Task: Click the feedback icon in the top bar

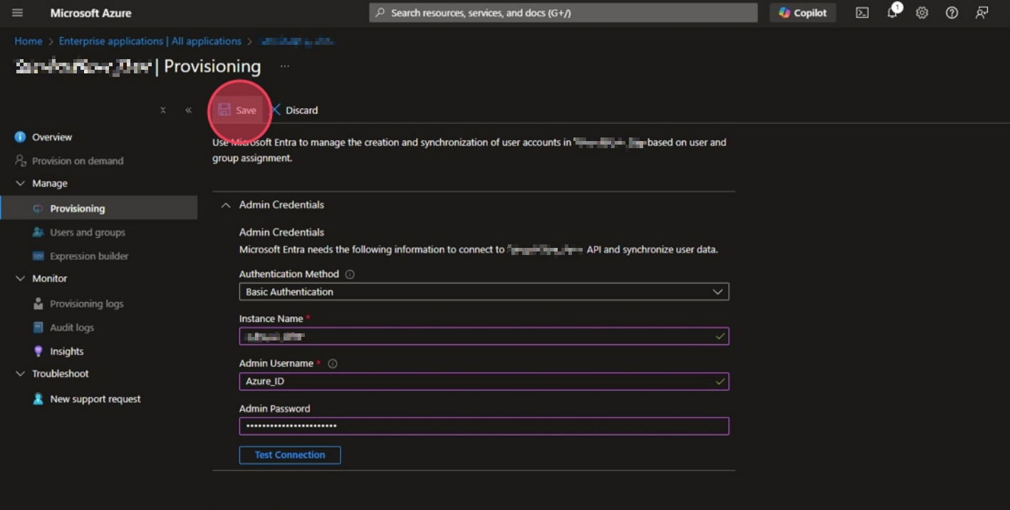Action: [x=982, y=12]
